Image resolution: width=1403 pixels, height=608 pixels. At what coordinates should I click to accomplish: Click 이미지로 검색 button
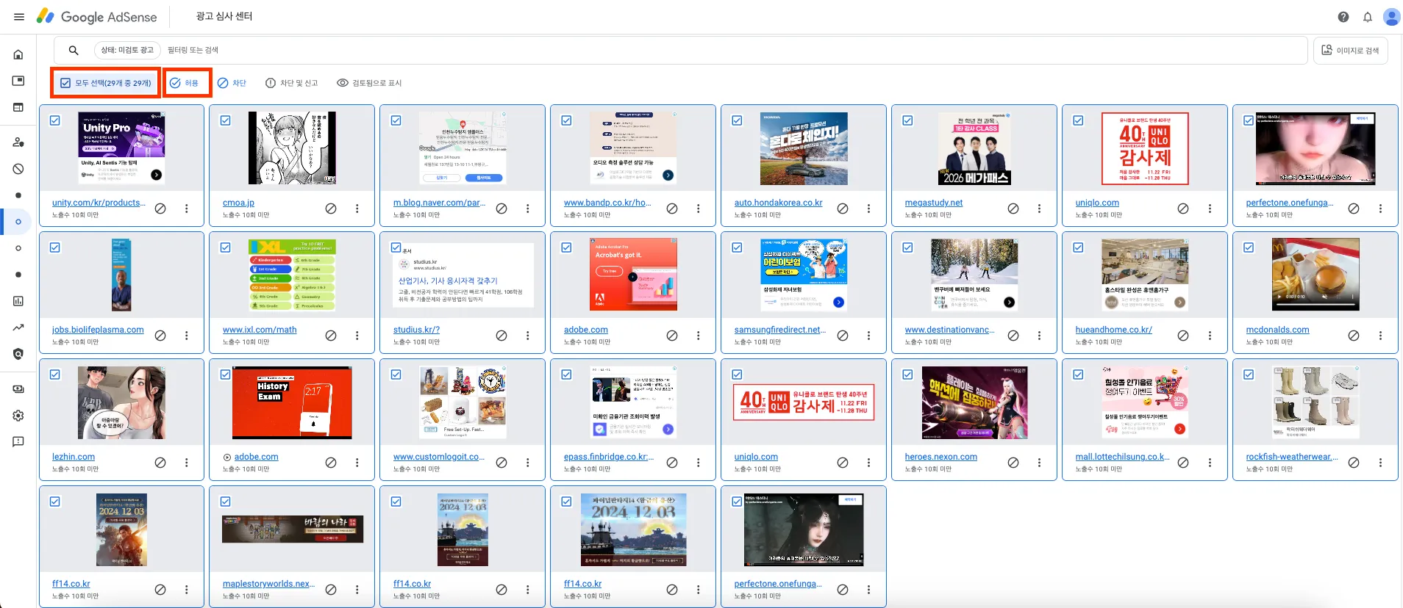pyautogui.click(x=1350, y=51)
